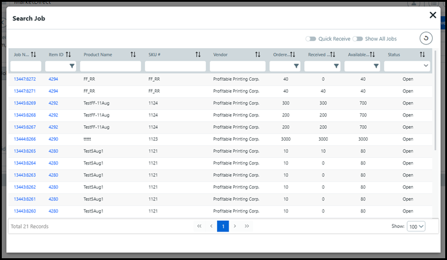
Task: Close the Search Job dialog
Action: click(432, 15)
